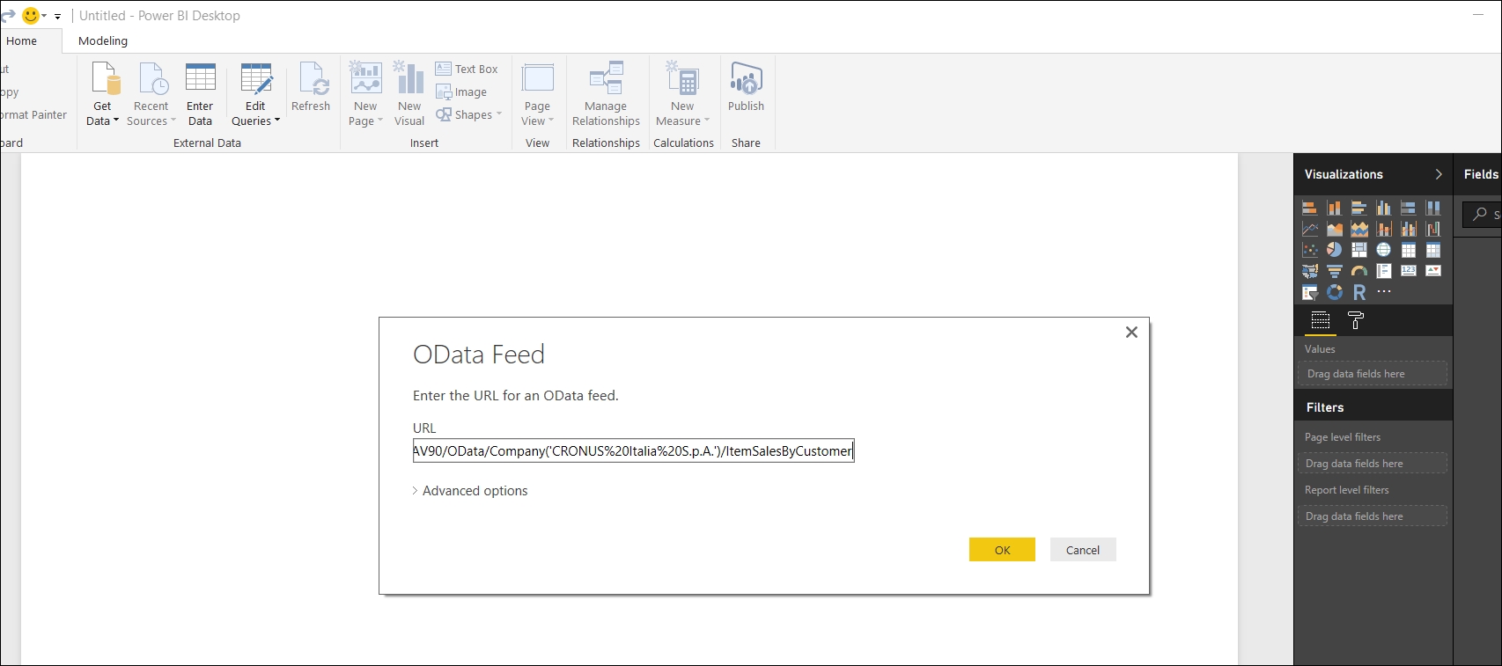Select Line and stacked column chart visual
The width and height of the screenshot is (1502, 666).
[x=1384, y=229]
